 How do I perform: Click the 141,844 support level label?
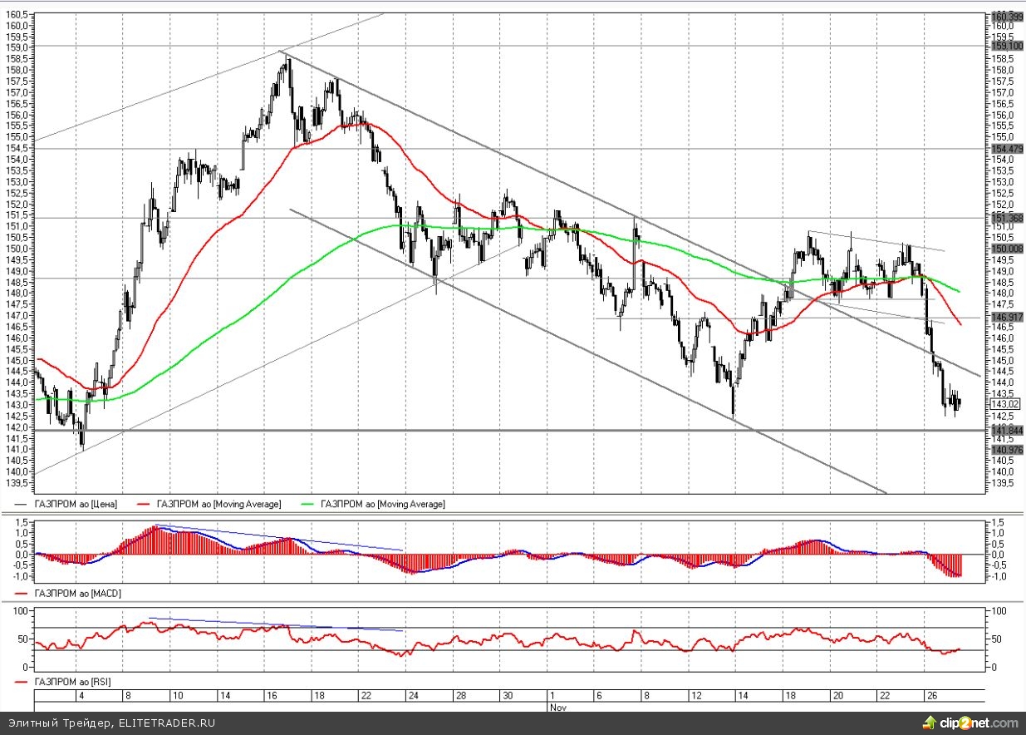pos(1006,430)
